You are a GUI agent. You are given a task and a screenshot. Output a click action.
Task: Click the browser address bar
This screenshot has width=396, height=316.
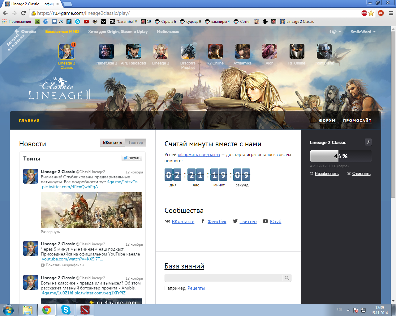pyautogui.click(x=198, y=13)
